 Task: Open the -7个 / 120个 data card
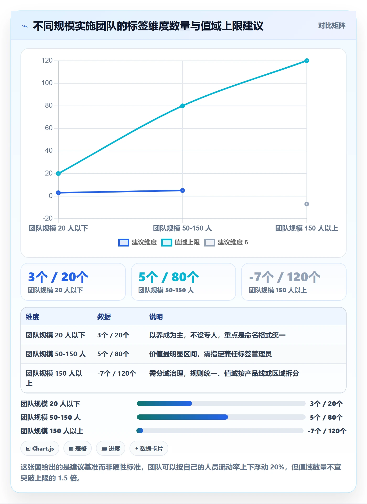(294, 282)
